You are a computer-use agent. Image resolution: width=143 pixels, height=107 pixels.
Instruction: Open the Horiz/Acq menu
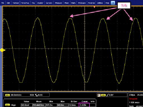[25, 3]
